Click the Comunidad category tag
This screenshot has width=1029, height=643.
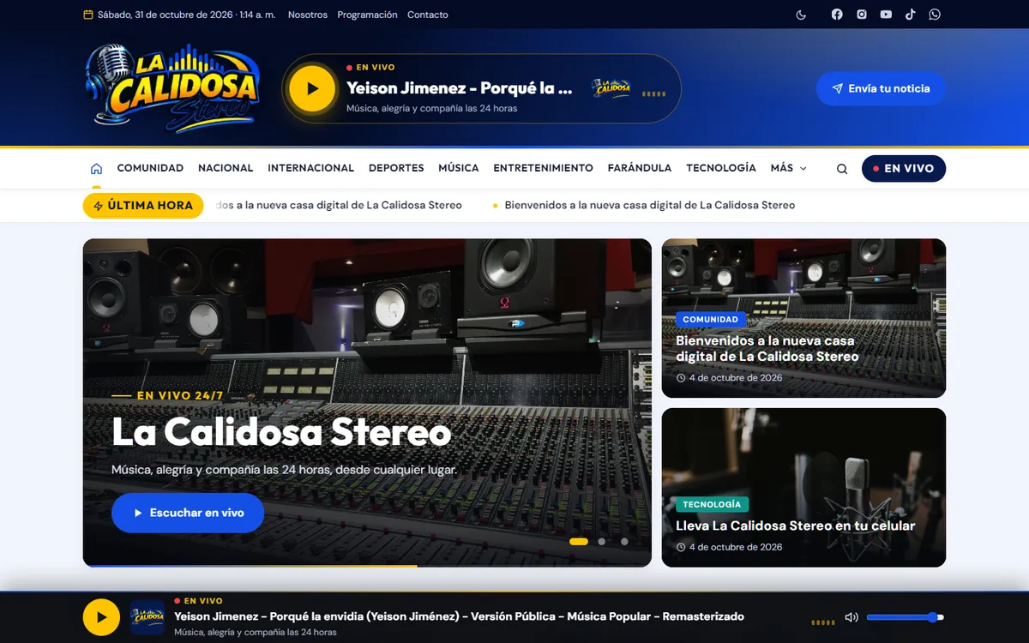(x=711, y=319)
